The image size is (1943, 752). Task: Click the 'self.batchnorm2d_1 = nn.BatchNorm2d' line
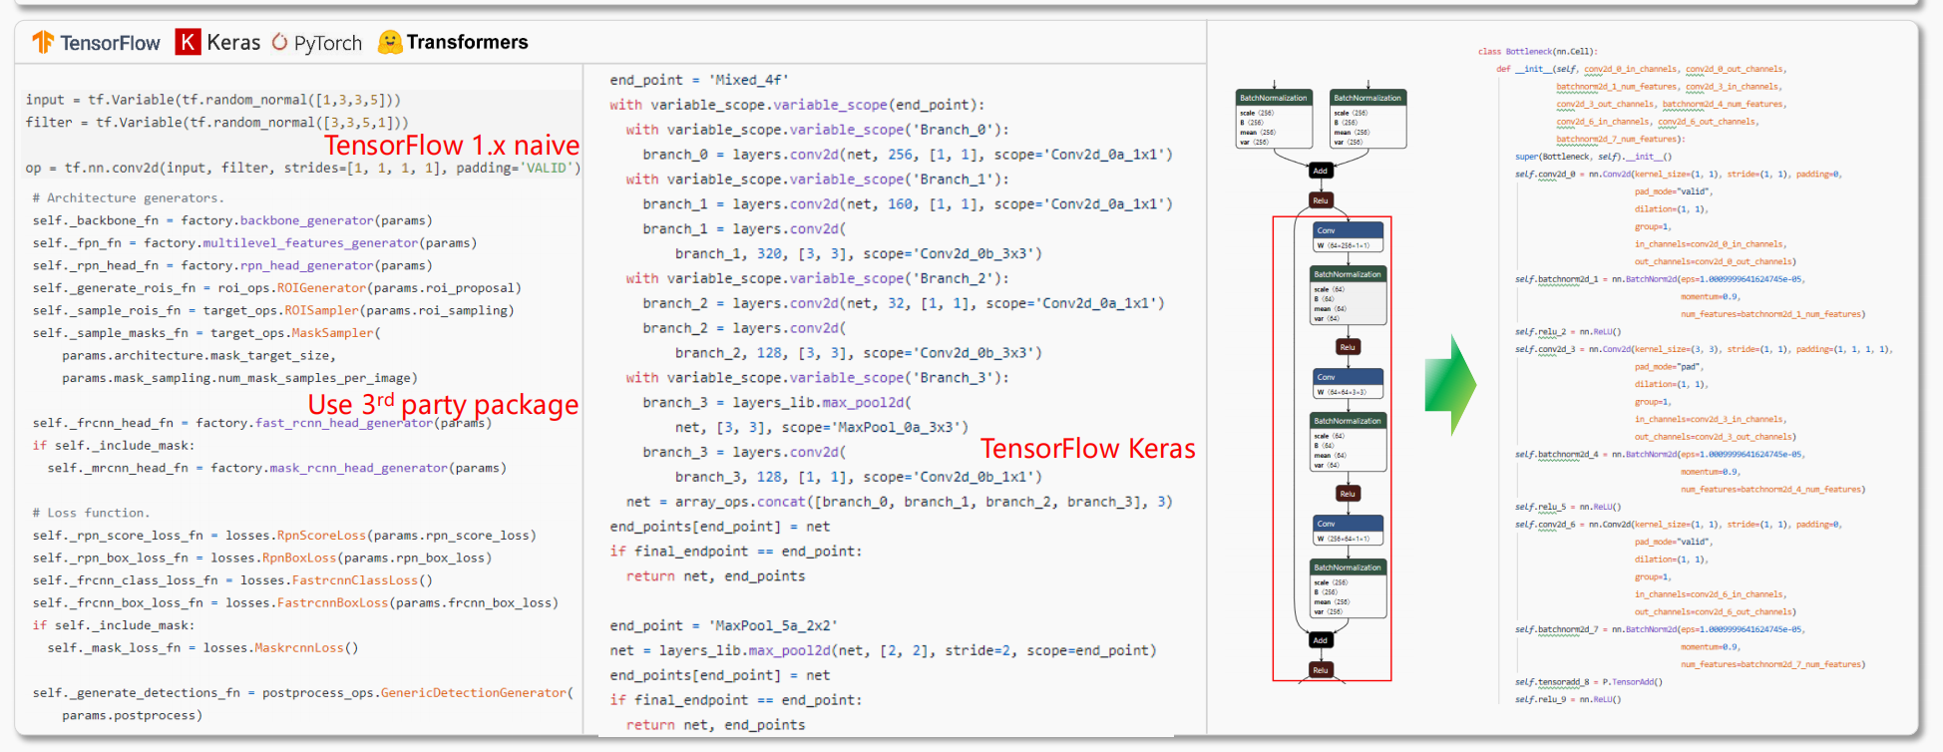point(1661,279)
